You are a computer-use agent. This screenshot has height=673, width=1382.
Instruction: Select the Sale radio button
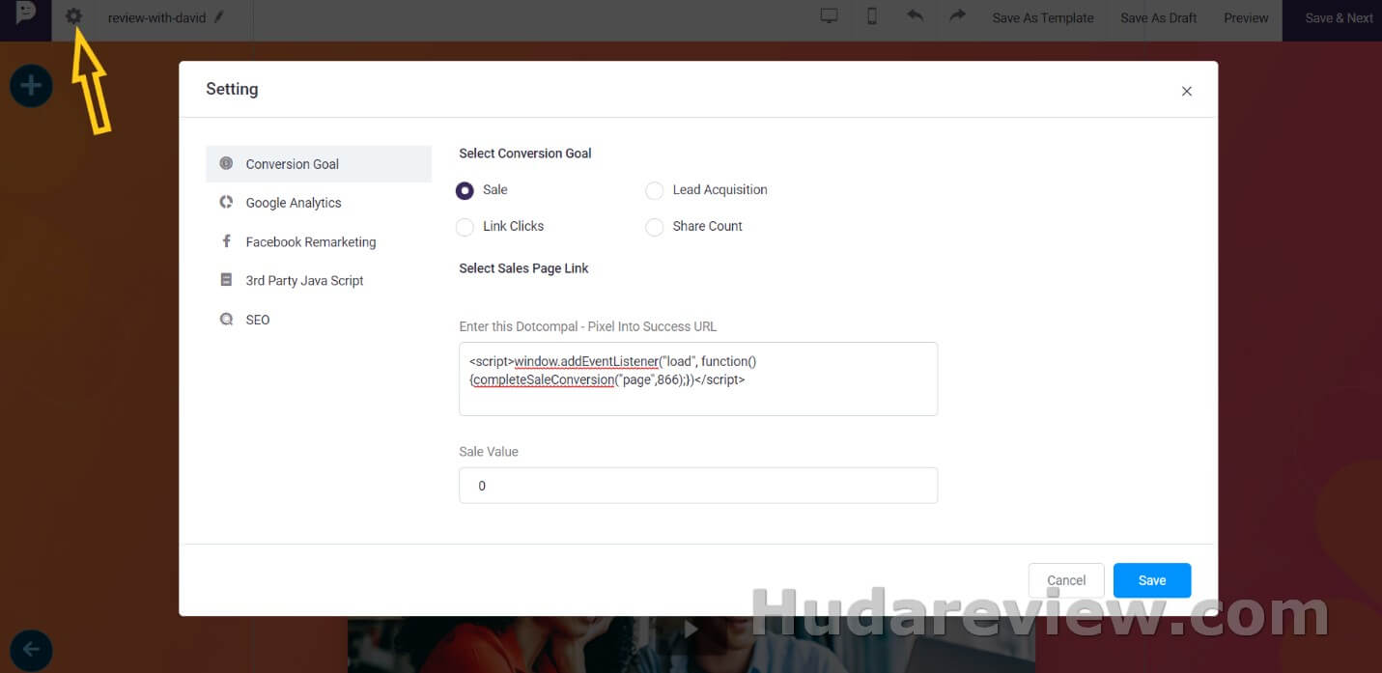465,190
